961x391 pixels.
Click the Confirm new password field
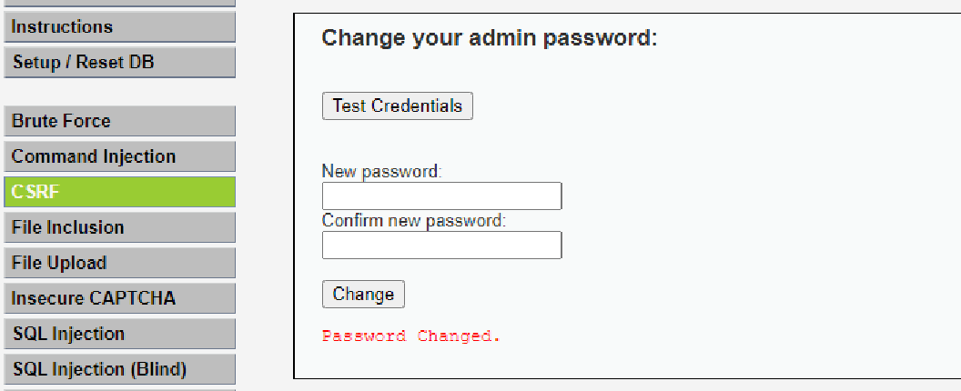tap(441, 246)
